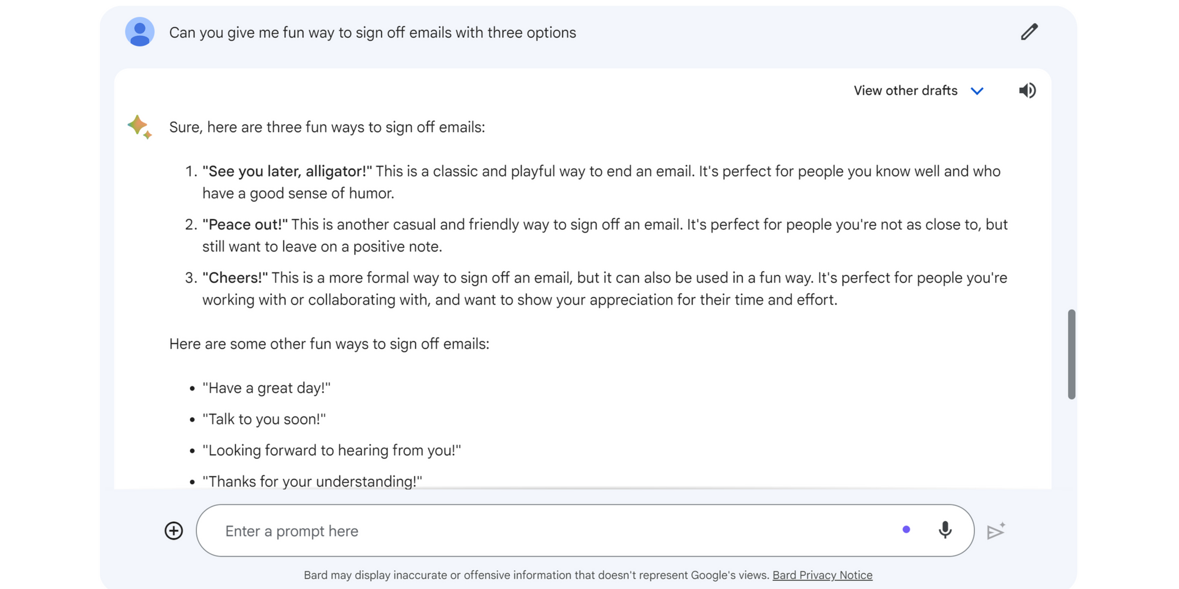This screenshot has height=589, width=1179.
Task: Click "Looking forward to hearing from you!" bullet
Action: pyautogui.click(x=332, y=451)
